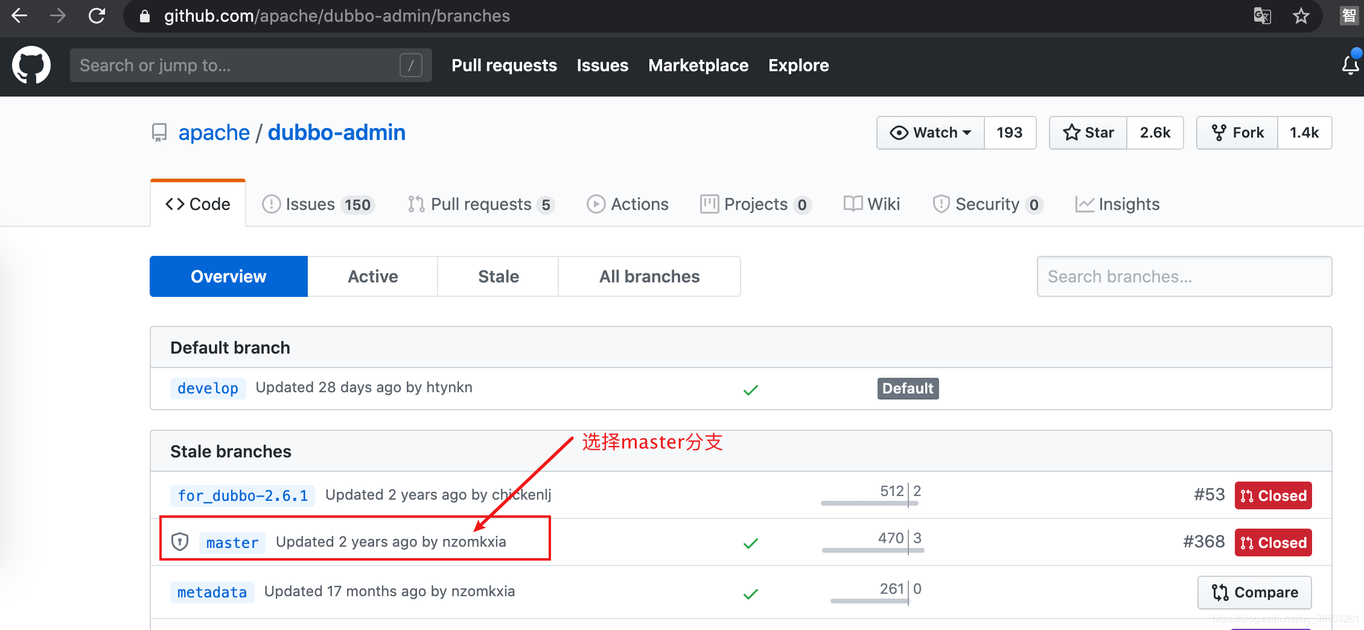
Task: Click text Updated 28 days ago by htynkn
Action: pos(364,387)
